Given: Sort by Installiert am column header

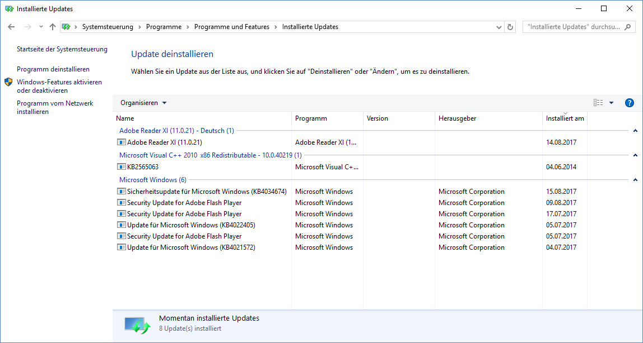Looking at the screenshot, I should [565, 118].
